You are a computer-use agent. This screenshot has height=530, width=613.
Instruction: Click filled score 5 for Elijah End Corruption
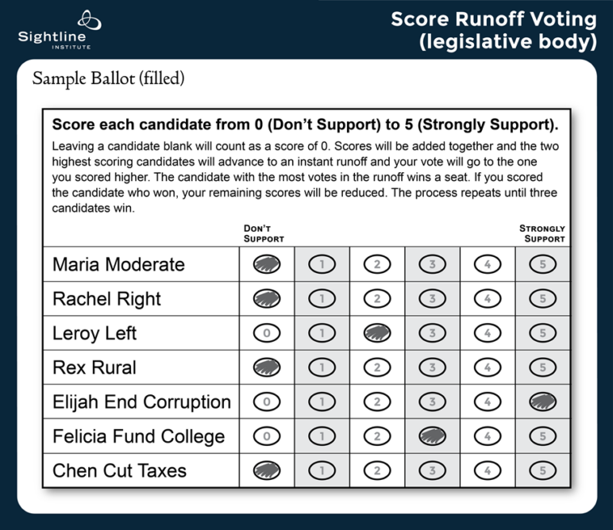click(542, 401)
